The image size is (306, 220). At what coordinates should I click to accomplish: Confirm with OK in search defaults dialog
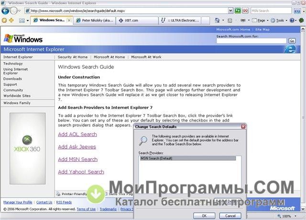[x=204, y=216]
